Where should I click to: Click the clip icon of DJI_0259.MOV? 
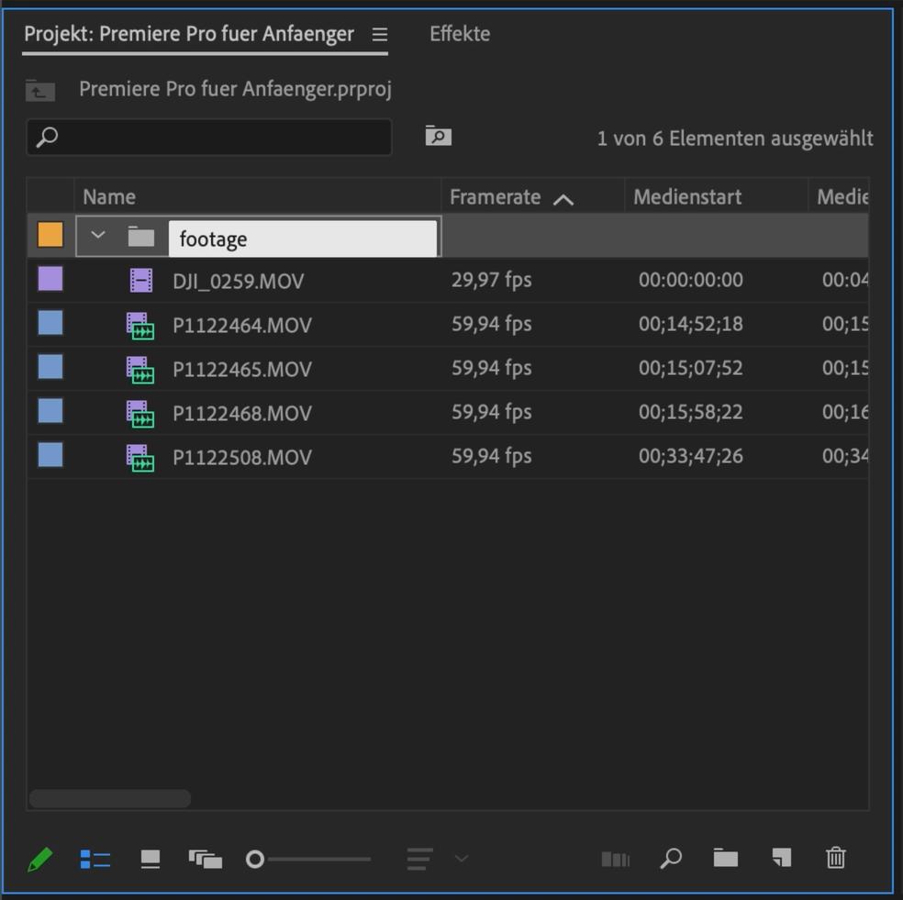click(x=140, y=281)
